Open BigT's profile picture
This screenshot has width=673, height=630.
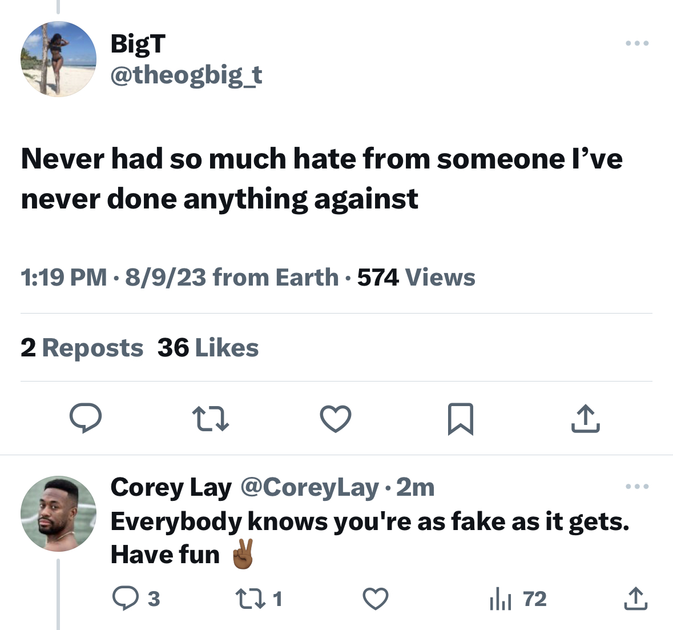click(x=58, y=59)
